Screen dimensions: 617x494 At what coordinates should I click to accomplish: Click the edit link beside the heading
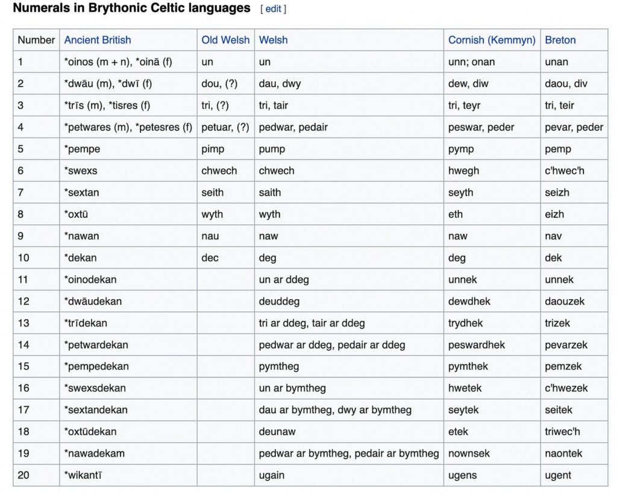click(x=273, y=9)
